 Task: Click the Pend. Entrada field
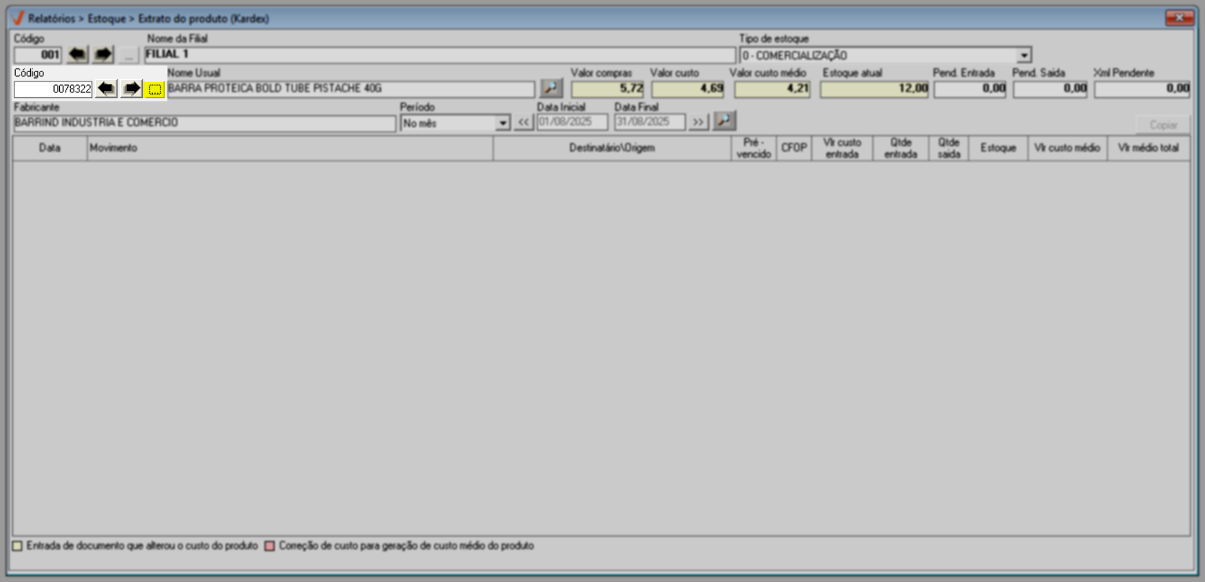pyautogui.click(x=970, y=89)
